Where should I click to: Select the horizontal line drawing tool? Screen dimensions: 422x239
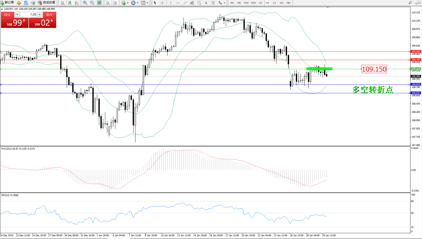[x=178, y=3]
